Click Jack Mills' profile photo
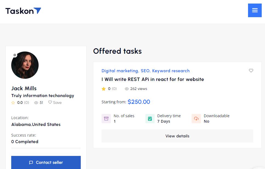This screenshot has width=265, height=169. [x=25, y=65]
